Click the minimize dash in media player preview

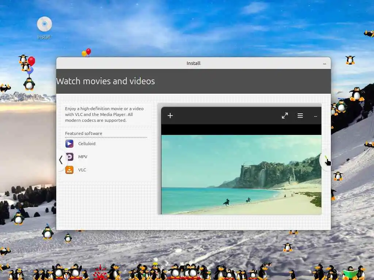click(x=315, y=116)
